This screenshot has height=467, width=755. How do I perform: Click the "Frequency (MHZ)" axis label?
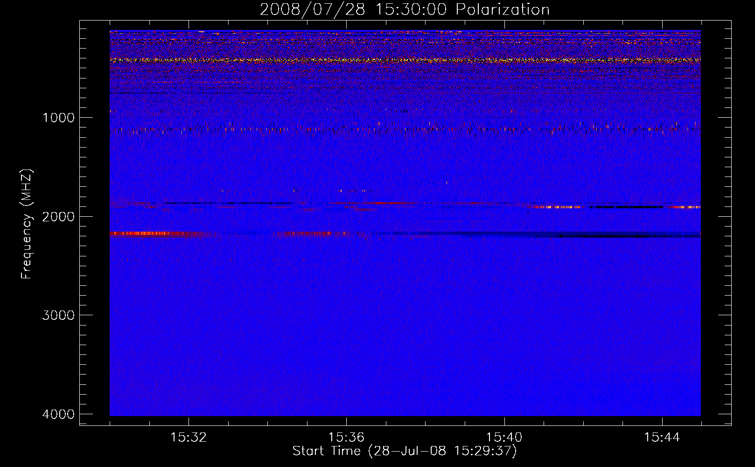[x=27, y=224]
